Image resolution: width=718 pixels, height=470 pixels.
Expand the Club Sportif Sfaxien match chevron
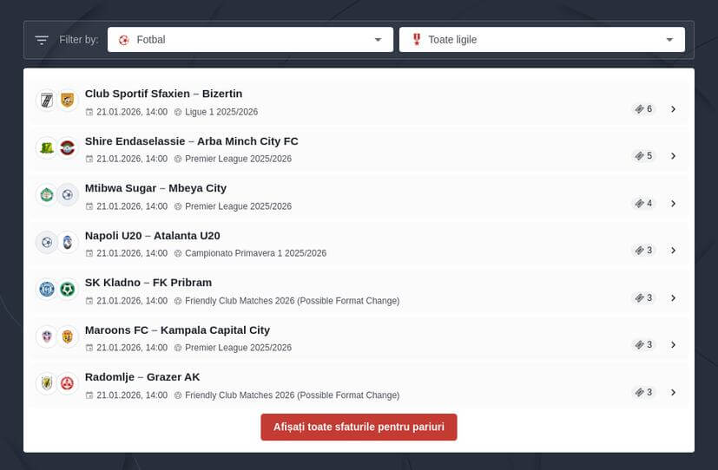click(673, 109)
